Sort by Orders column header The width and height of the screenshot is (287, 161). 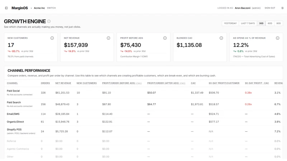pyautogui.click(x=45, y=83)
